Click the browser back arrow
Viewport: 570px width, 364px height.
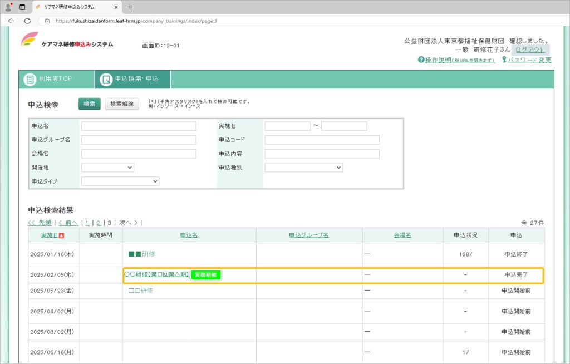click(11, 21)
